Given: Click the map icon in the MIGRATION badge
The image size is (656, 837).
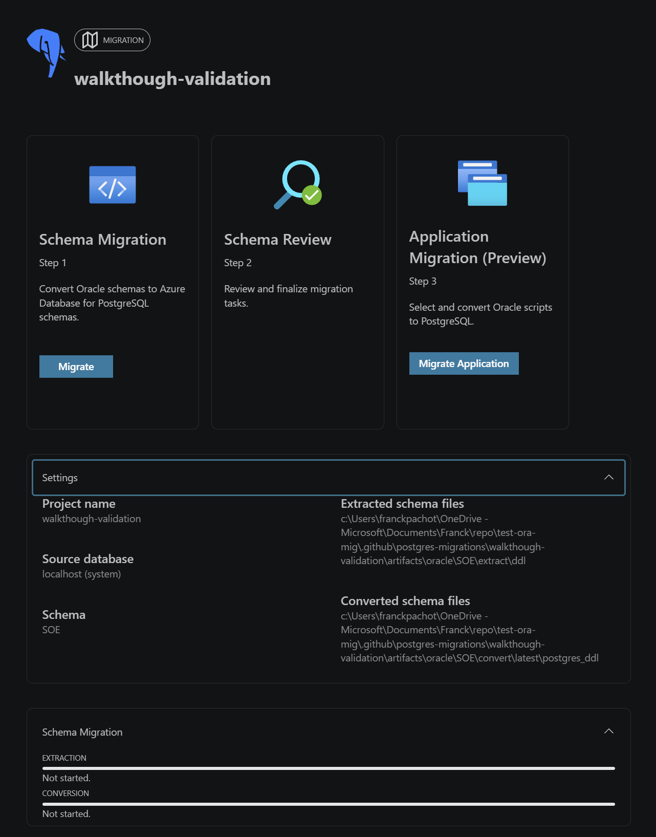Looking at the screenshot, I should tap(90, 40).
